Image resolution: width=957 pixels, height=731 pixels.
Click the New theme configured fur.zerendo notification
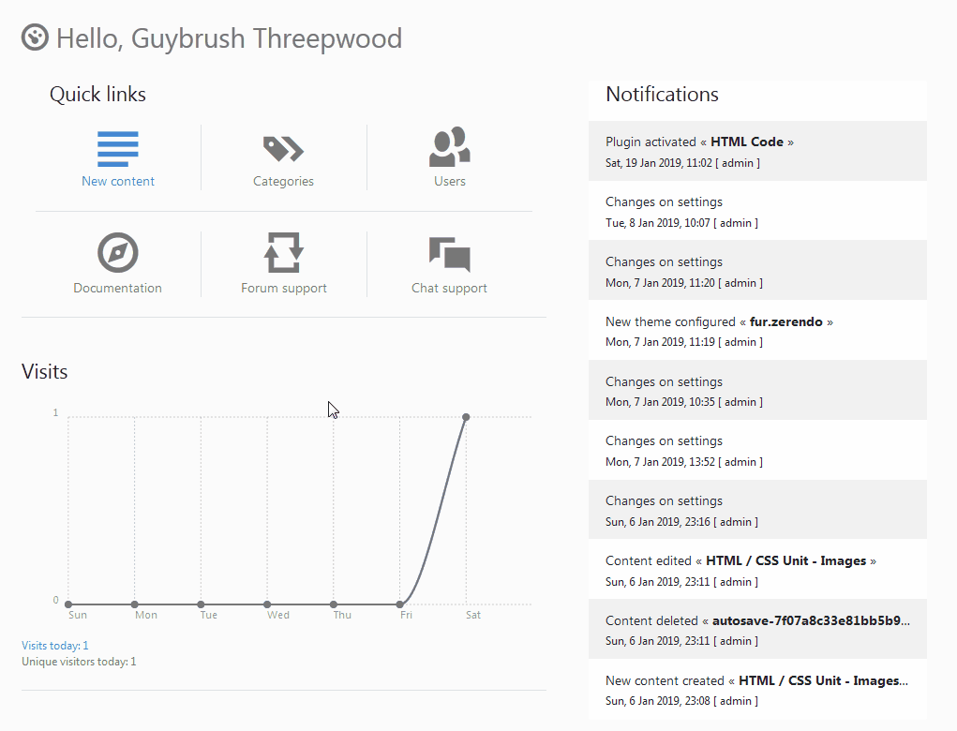point(757,331)
